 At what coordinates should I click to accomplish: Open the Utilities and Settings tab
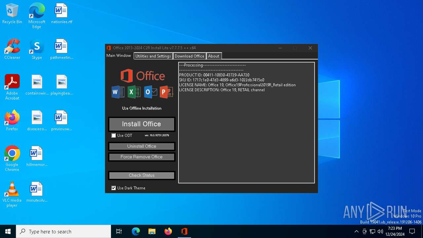pyautogui.click(x=153, y=56)
